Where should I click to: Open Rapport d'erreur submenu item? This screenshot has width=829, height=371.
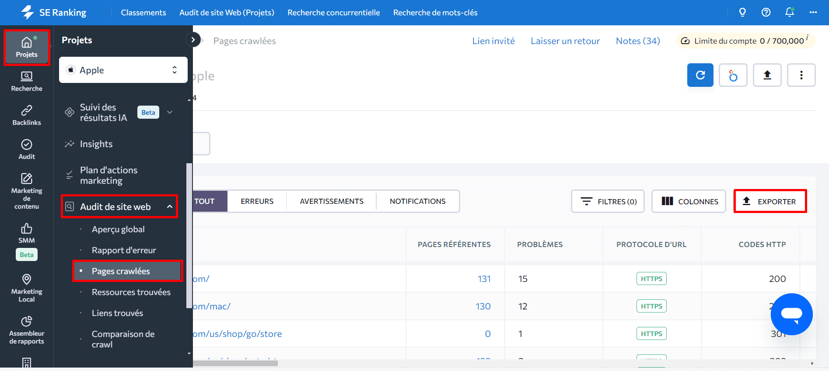124,250
